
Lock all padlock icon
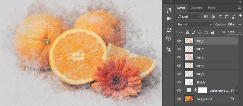click(x=213, y=32)
